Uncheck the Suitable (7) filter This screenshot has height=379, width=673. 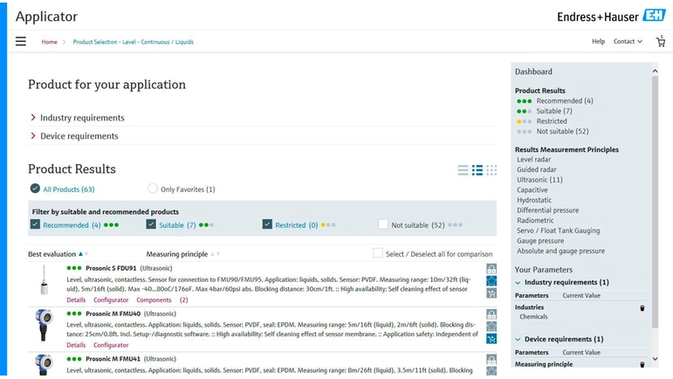coord(151,224)
